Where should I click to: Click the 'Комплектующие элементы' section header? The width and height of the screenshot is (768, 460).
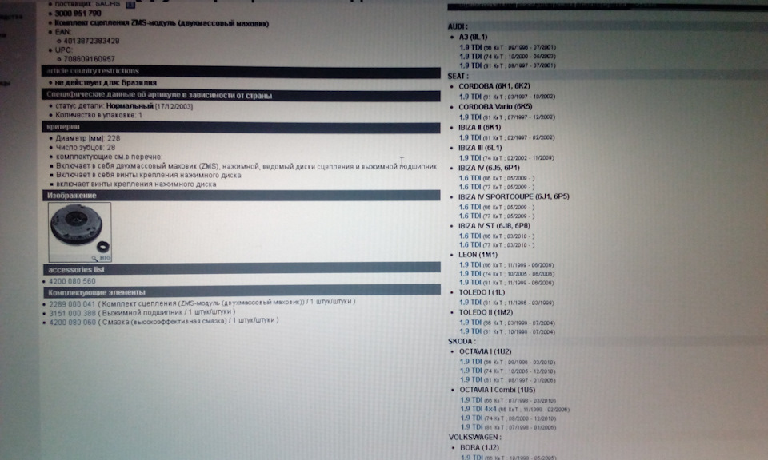coord(242,292)
